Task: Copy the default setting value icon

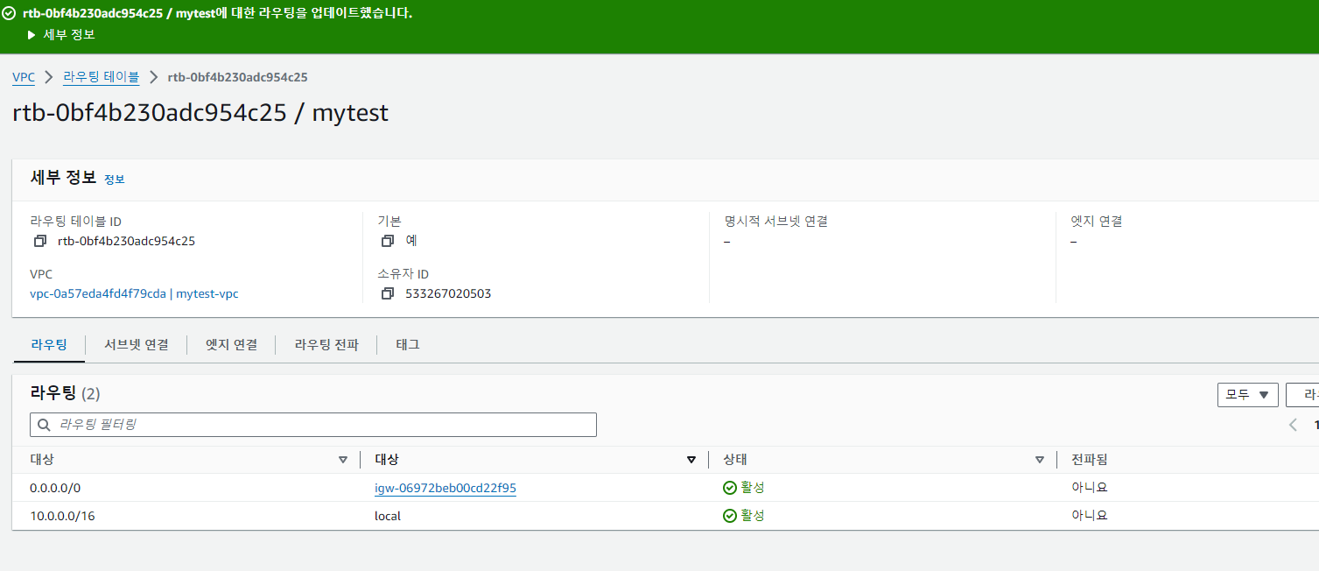Action: point(388,241)
